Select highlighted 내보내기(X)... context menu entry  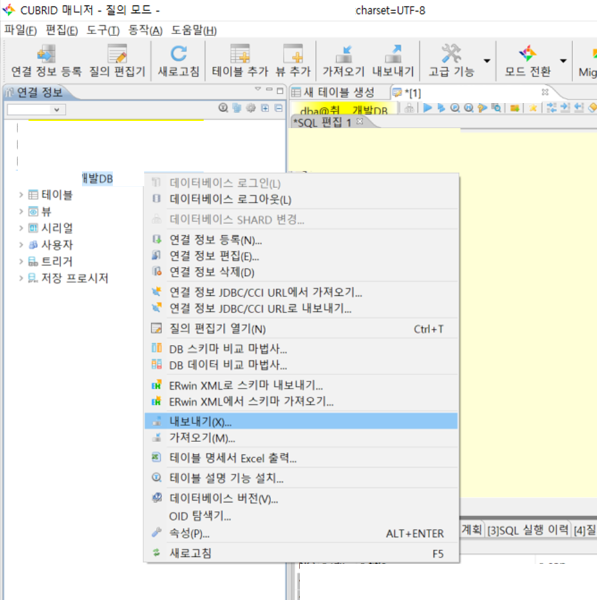point(301,421)
